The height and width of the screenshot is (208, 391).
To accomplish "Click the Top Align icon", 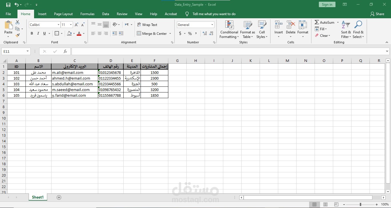I will (93, 25).
